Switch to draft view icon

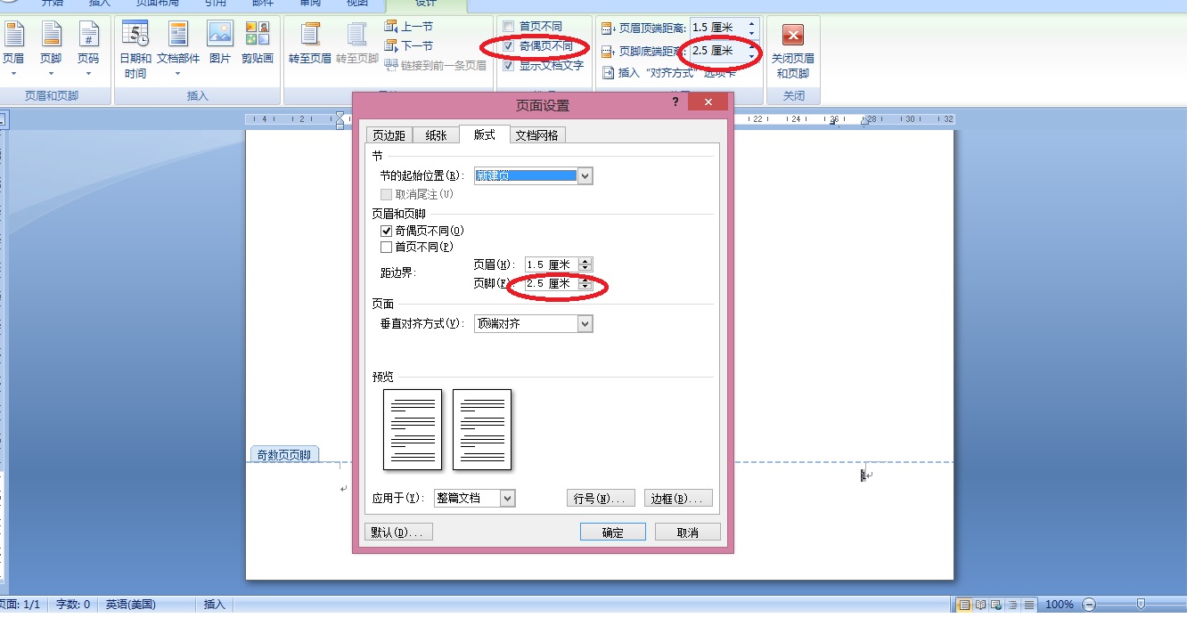coord(1028,605)
